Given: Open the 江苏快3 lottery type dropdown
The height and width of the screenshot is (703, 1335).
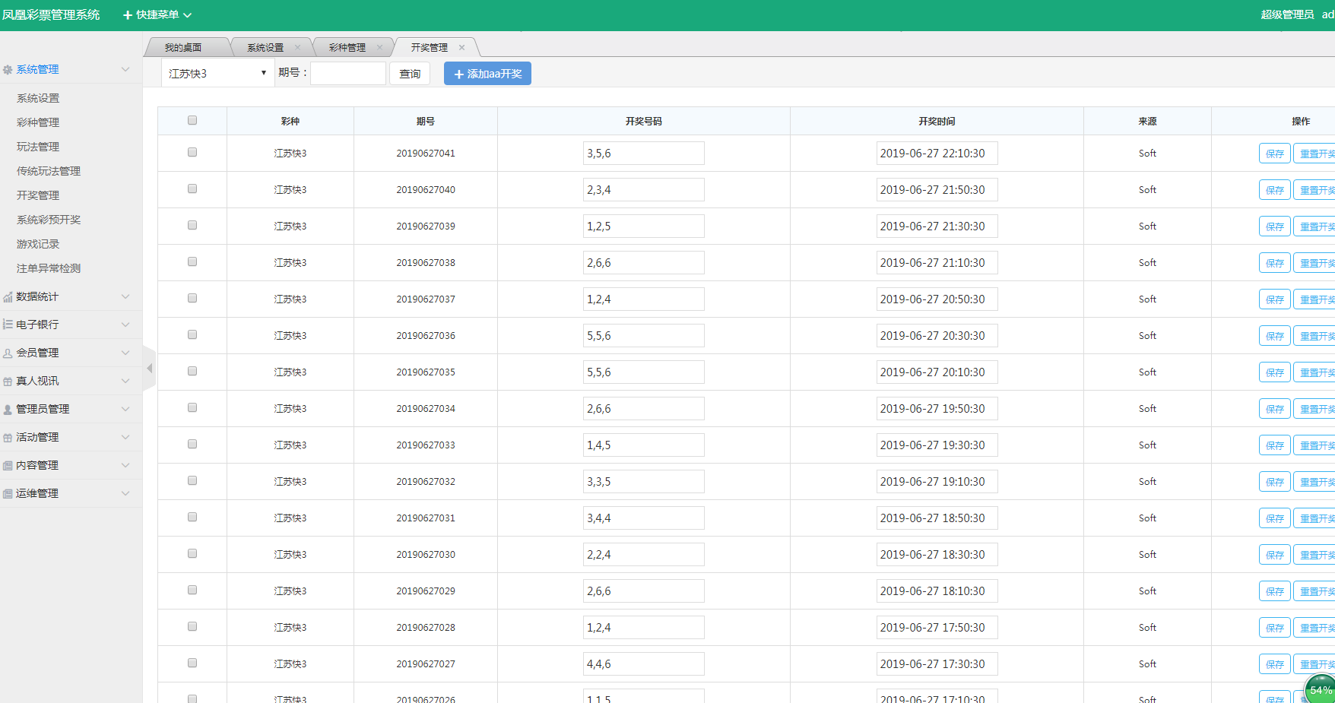Looking at the screenshot, I should [217, 73].
